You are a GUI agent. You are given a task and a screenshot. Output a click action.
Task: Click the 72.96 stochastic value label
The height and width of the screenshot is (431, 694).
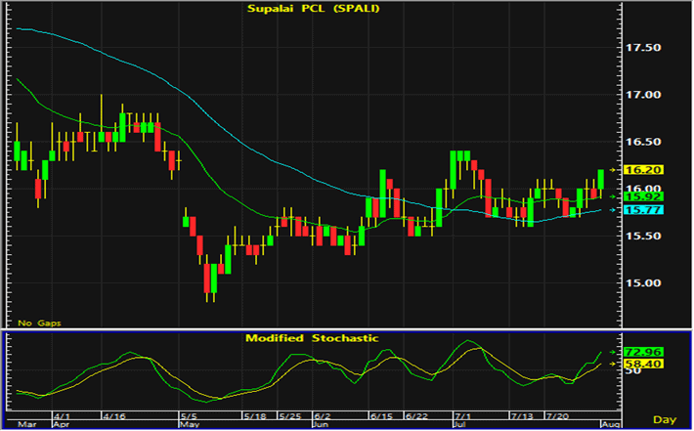643,352
